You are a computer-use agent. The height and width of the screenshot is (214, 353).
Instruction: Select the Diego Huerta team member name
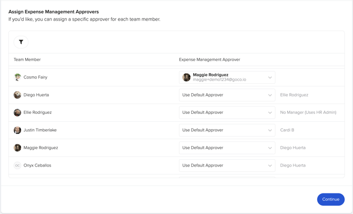click(x=36, y=95)
